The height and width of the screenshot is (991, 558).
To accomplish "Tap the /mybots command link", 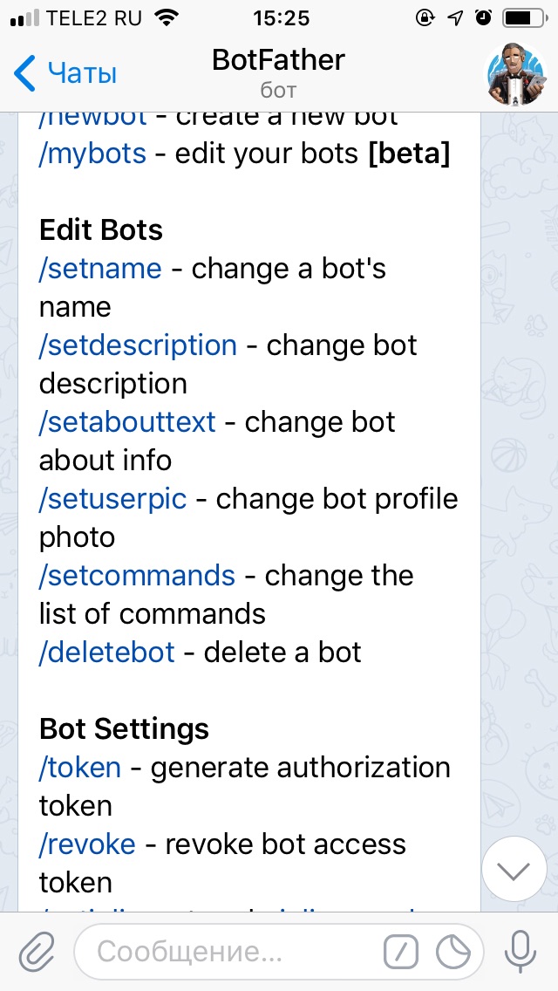I will click(92, 154).
